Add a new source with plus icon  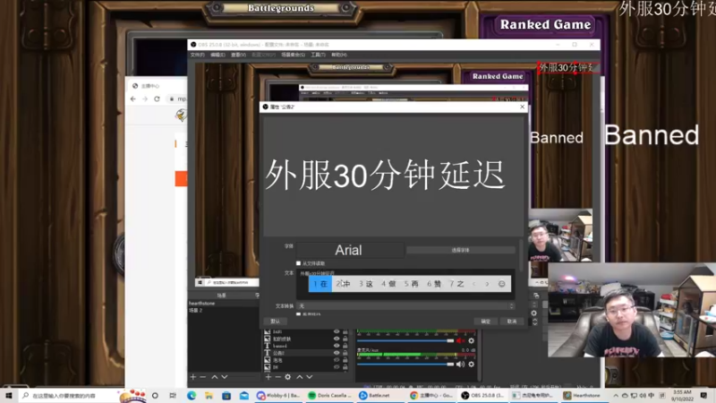pyautogui.click(x=268, y=377)
